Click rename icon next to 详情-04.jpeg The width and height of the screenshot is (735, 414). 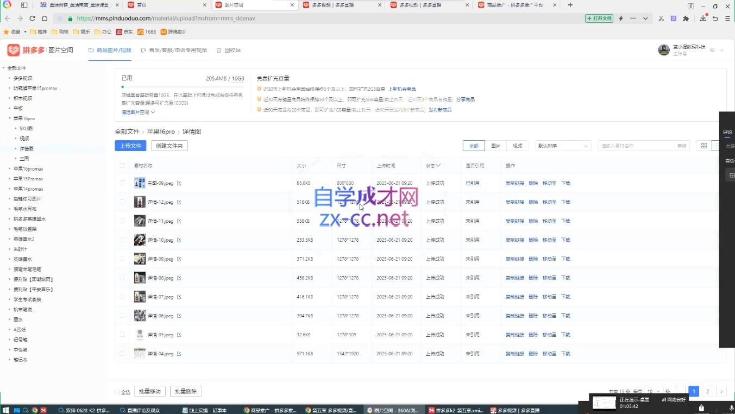tap(179, 354)
